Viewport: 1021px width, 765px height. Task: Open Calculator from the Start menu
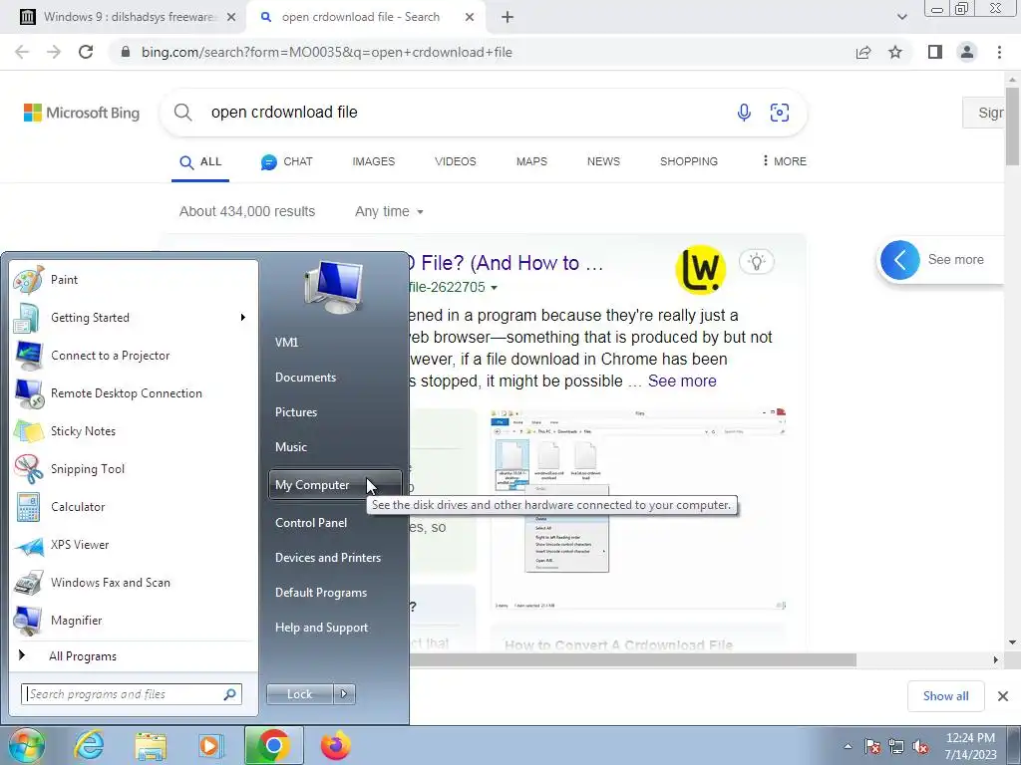coord(134,507)
